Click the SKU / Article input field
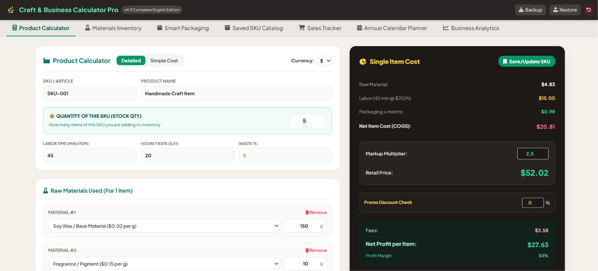 click(x=90, y=94)
